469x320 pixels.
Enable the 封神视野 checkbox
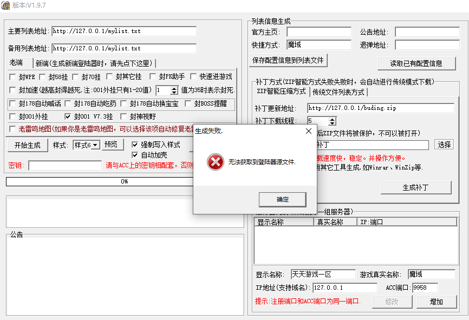[x=123, y=116]
